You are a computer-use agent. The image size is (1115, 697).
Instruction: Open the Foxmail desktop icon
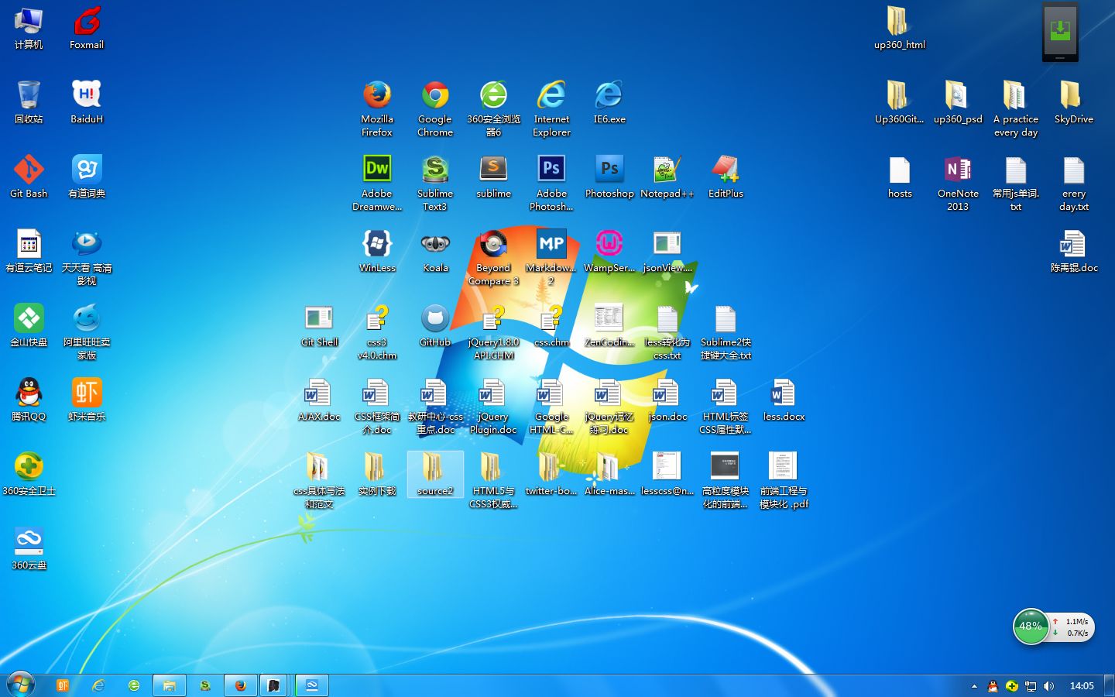click(x=87, y=28)
